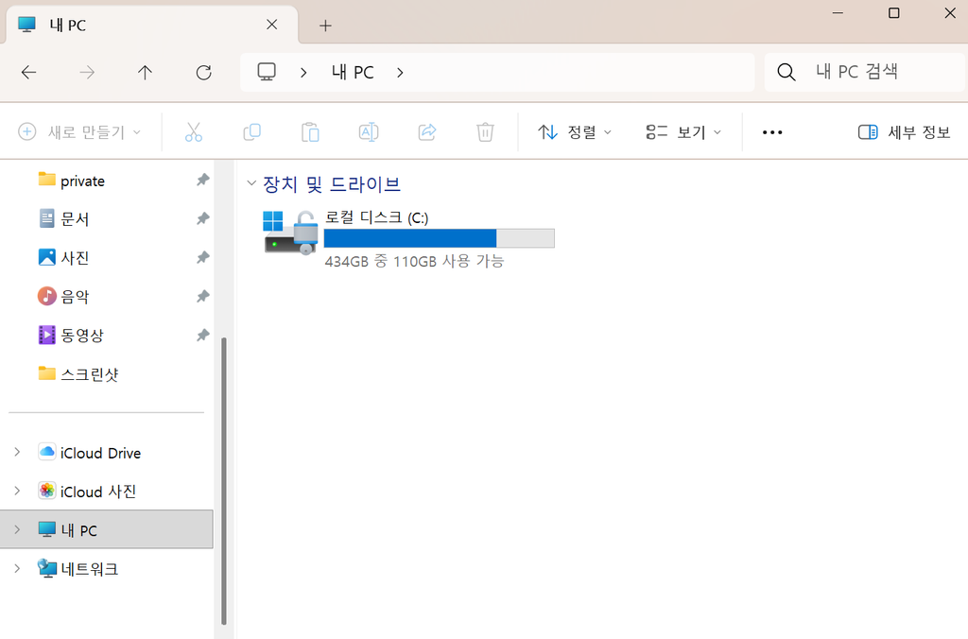968x639 pixels.
Task: Click the pin icon next to 동영상
Action: click(203, 336)
